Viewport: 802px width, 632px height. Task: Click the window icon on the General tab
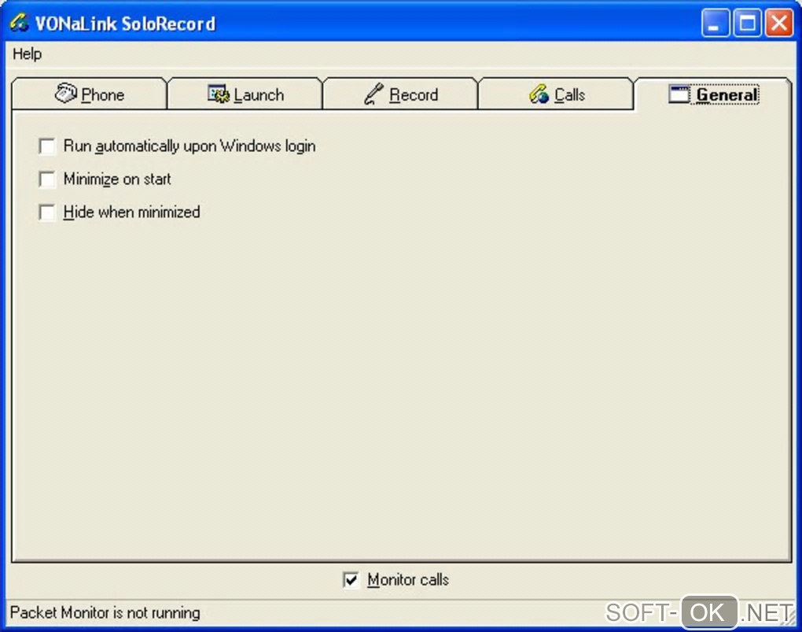(679, 94)
